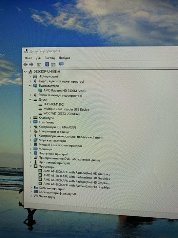The height and width of the screenshot is (238, 178).
Task: Click the AMD Radeon HD 7400M adapter icon
Action: (40, 91)
